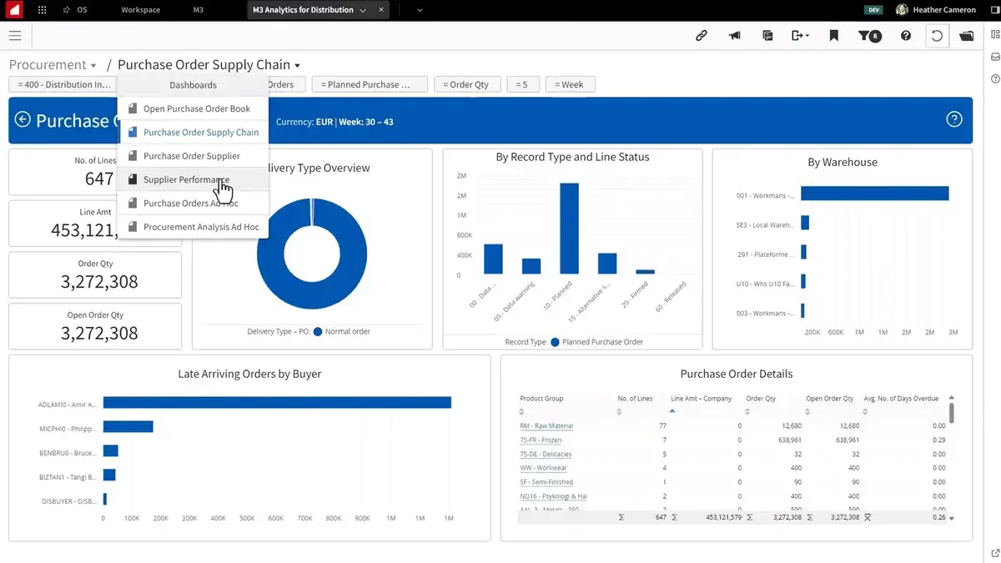Click the '= Week' filter chip

(570, 84)
